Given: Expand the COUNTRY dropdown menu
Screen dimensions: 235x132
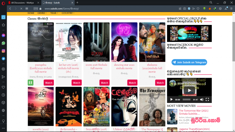Looking at the screenshot, I should click(68, 13).
